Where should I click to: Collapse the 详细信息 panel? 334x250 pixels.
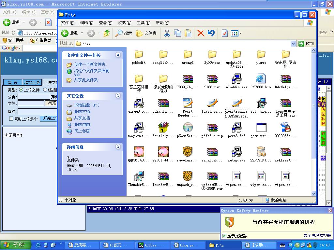(x=118, y=147)
